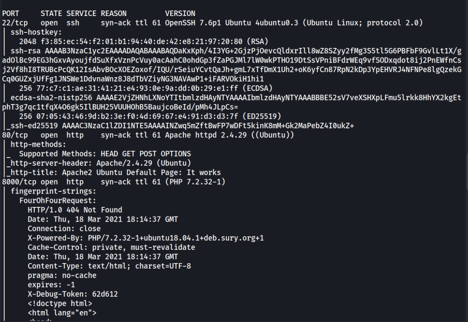Click the FourOhFourRequest label

tap(57, 201)
